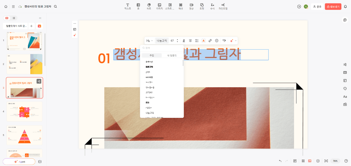Select slide 2 thumbnail
This screenshot has height=166, width=351.
(25, 64)
